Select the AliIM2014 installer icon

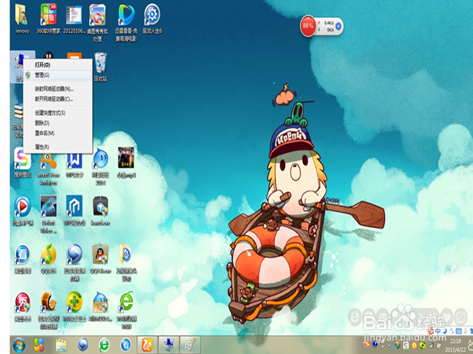pyautogui.click(x=101, y=306)
